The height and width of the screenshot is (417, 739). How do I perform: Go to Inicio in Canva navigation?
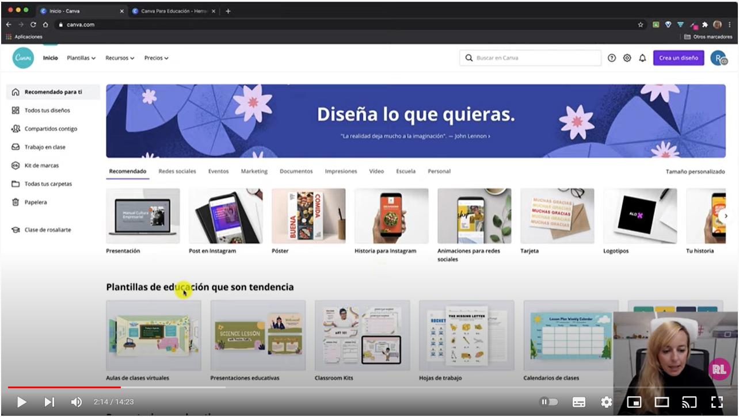pyautogui.click(x=51, y=58)
